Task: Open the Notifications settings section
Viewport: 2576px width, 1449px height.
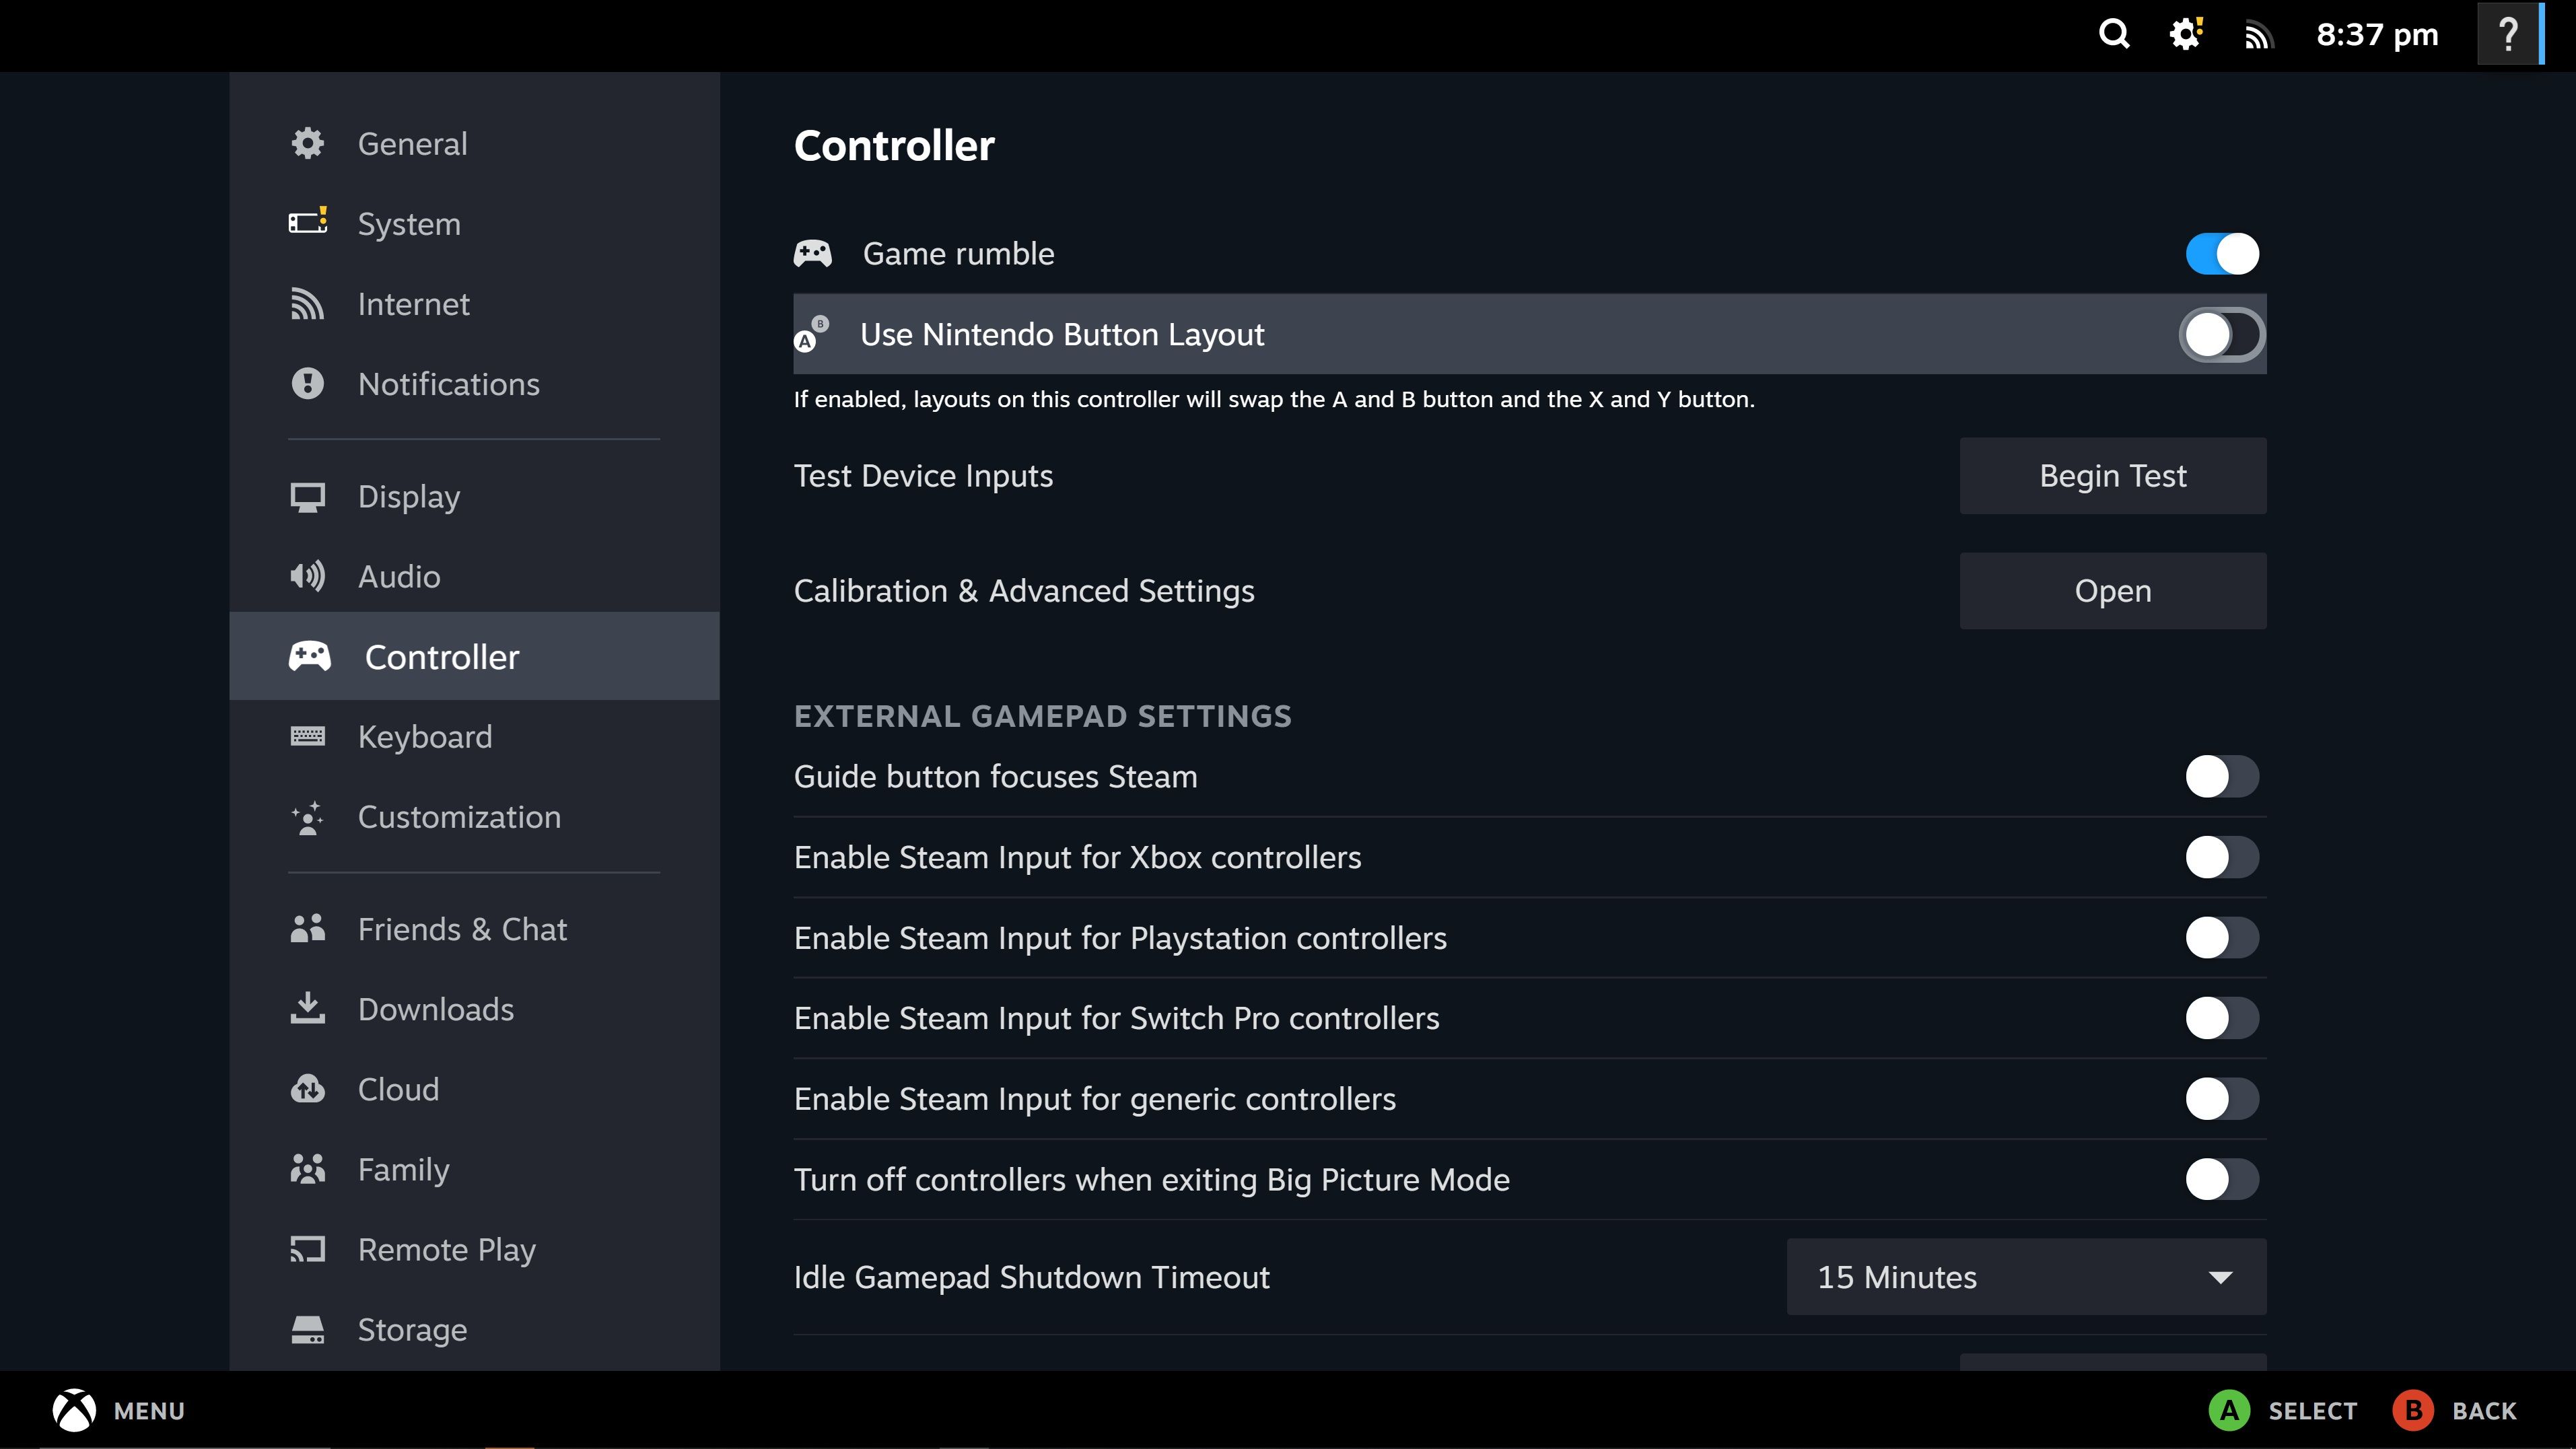Action: click(448, 384)
